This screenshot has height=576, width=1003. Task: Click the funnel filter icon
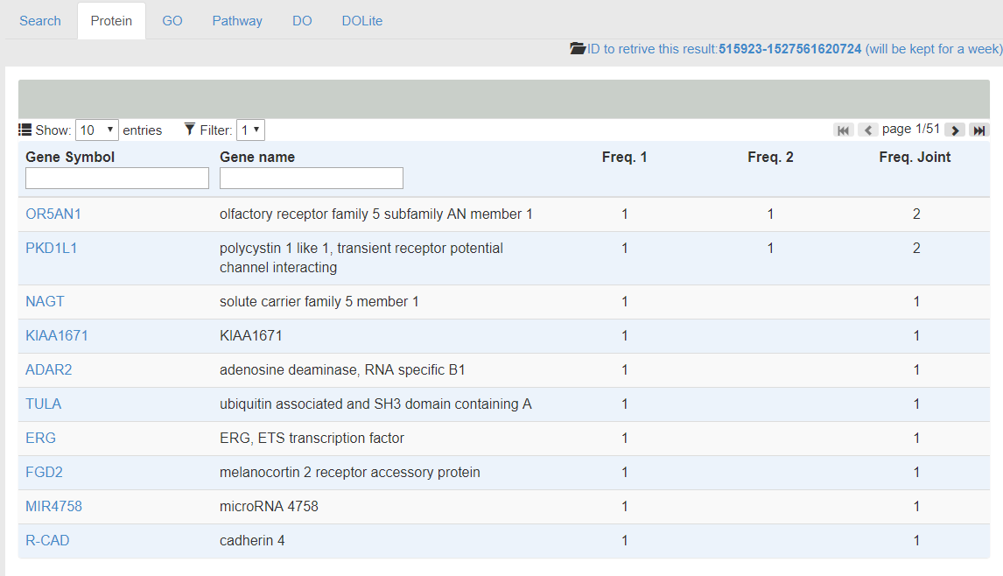(190, 130)
